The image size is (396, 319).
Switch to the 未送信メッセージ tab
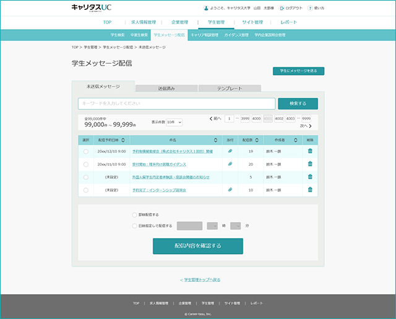click(x=103, y=87)
